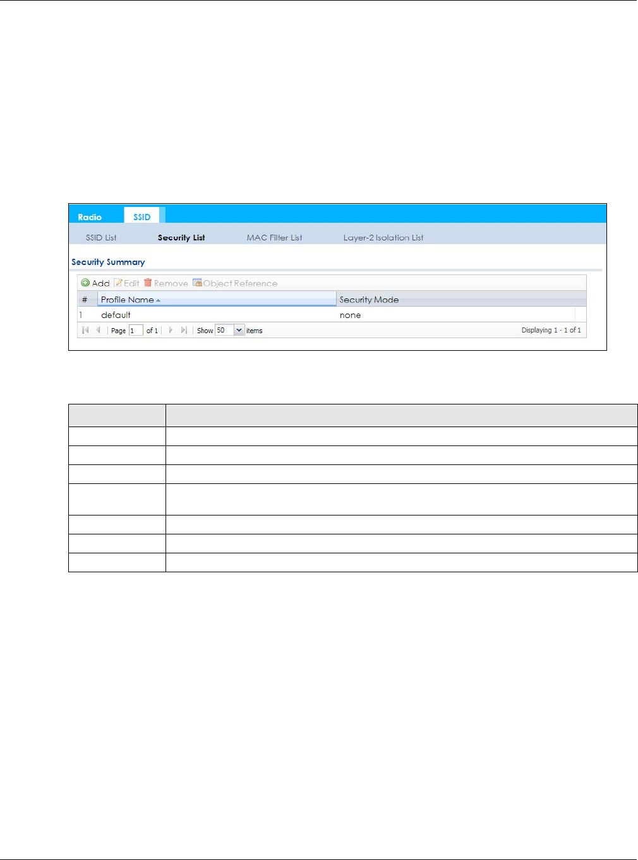Switch to the Radio tab
Screen dimensions: 638x860
coord(90,217)
